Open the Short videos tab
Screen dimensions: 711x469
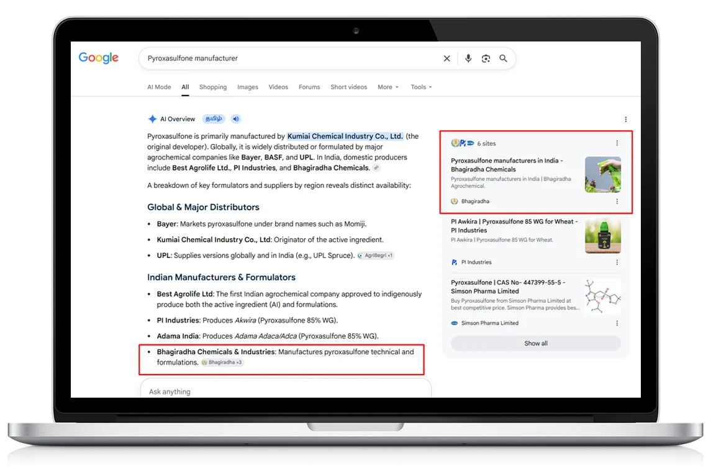pos(349,87)
